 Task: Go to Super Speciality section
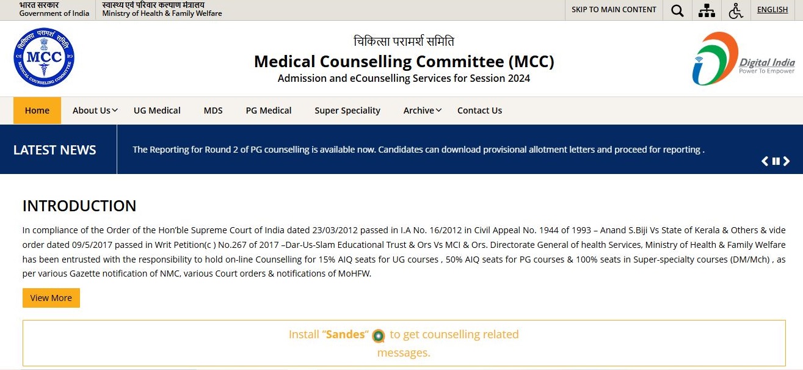347,111
